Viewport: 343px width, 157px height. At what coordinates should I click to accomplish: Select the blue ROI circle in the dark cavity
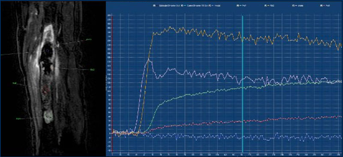click(x=47, y=51)
